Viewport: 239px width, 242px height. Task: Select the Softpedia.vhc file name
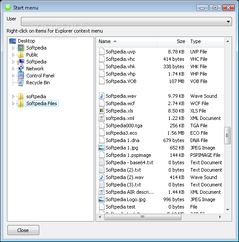pos(120,59)
